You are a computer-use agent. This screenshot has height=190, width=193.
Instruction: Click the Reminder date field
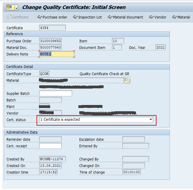click(x=50, y=139)
